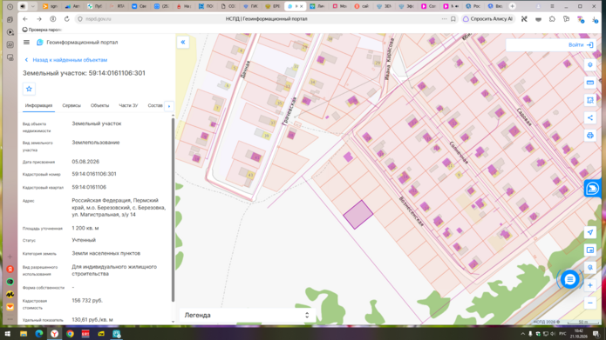
Task: Expand the tab group dropdown arrow
Action: click(x=33, y=6)
